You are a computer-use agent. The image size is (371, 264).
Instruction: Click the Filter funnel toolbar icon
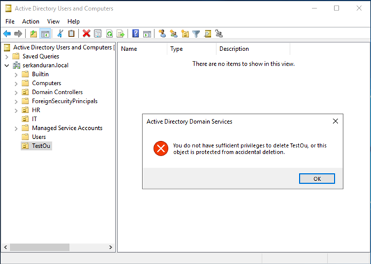click(196, 34)
